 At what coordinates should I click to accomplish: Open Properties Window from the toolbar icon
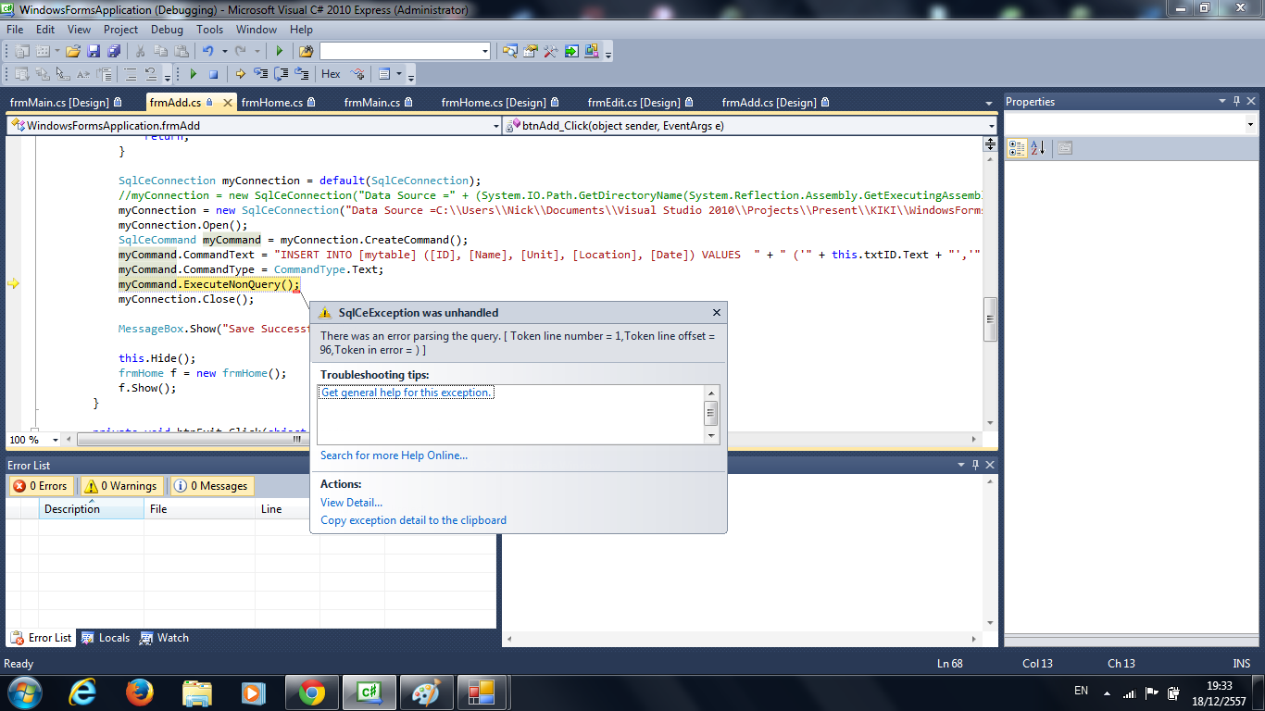531,51
